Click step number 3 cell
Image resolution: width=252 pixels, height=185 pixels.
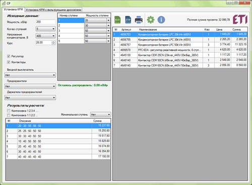point(71,31)
